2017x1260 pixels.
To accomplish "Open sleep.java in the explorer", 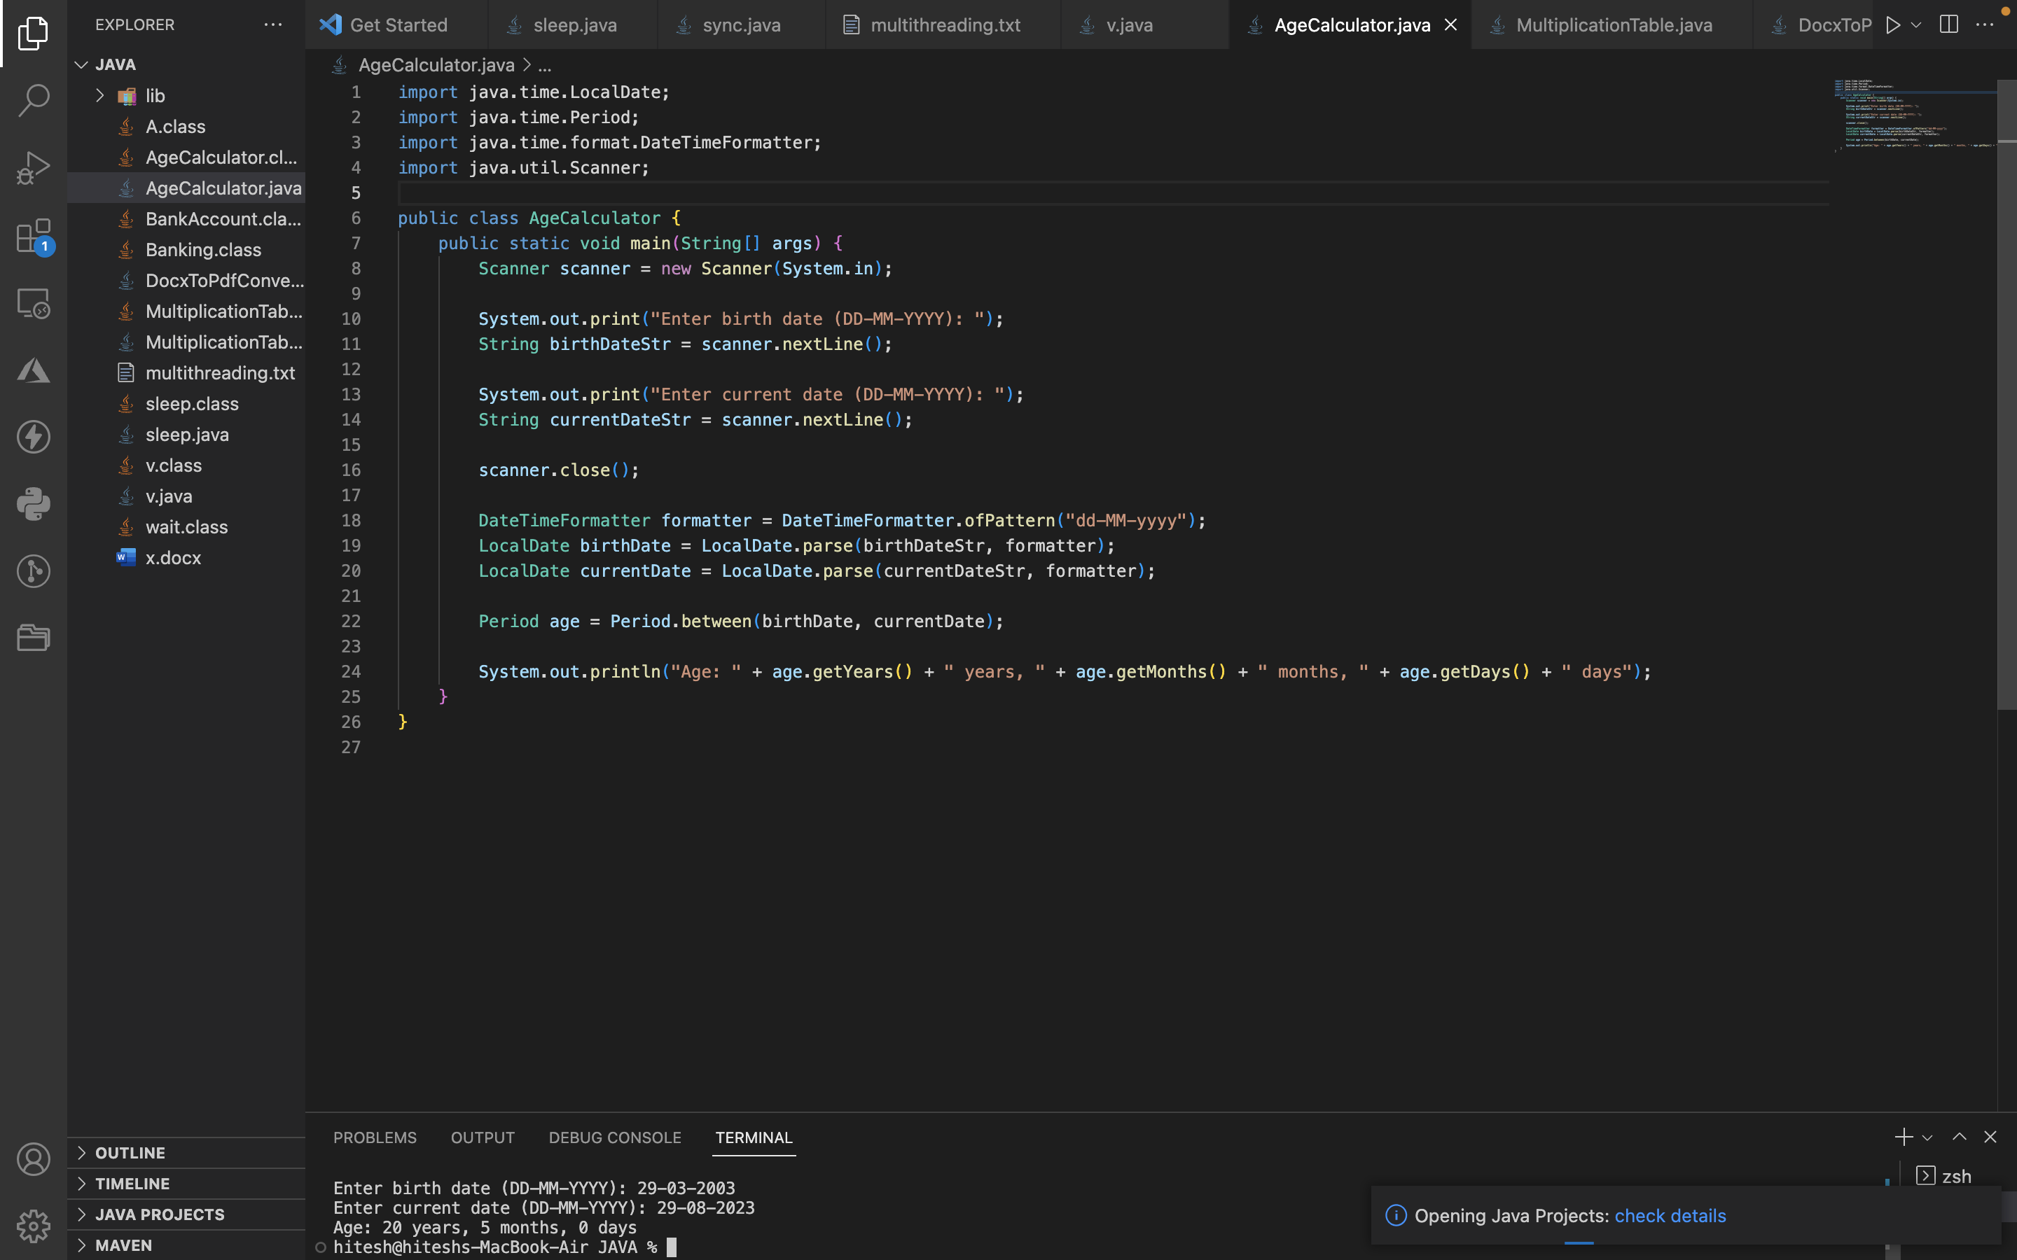I will (187, 434).
